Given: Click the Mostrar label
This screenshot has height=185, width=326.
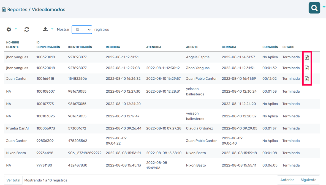Looking at the screenshot, I should coord(63,29).
